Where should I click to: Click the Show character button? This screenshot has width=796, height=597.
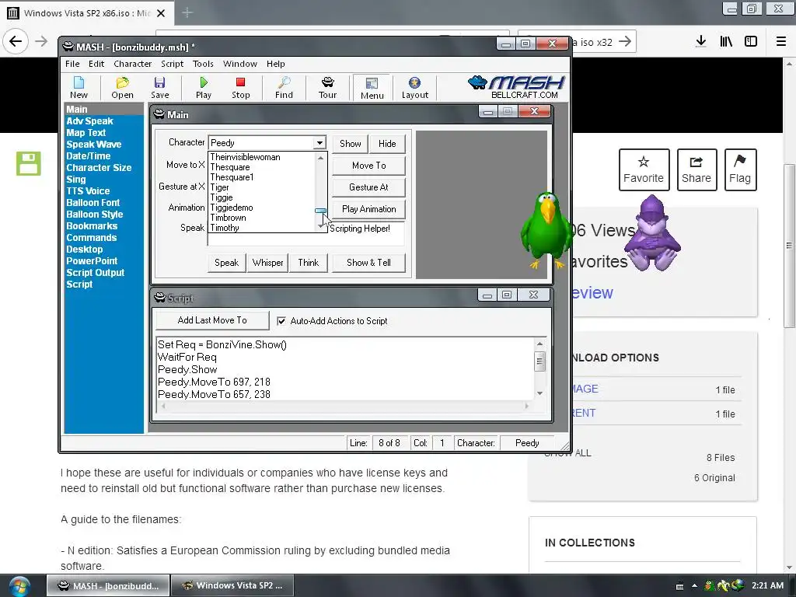point(351,144)
